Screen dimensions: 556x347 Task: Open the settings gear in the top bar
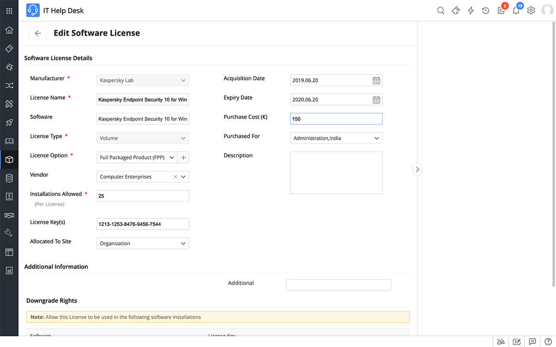pyautogui.click(x=531, y=10)
